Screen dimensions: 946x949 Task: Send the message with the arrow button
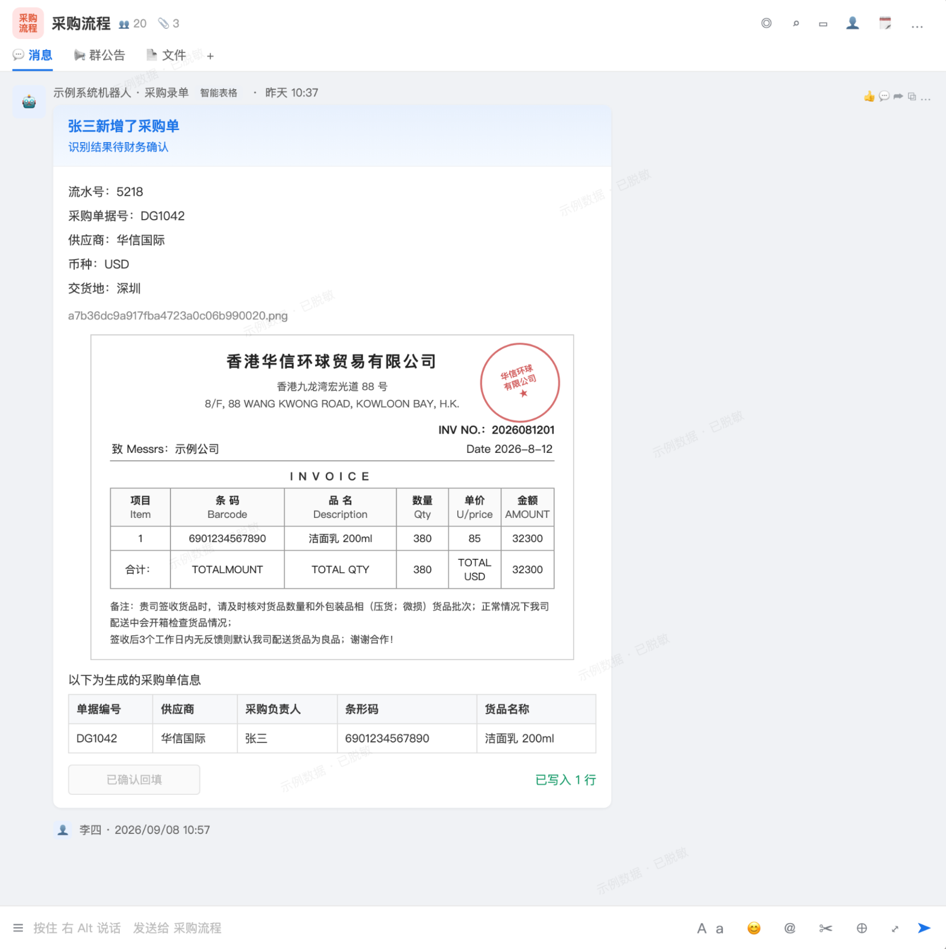[924, 928]
